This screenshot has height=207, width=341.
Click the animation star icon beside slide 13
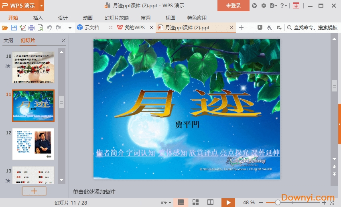tap(8, 181)
